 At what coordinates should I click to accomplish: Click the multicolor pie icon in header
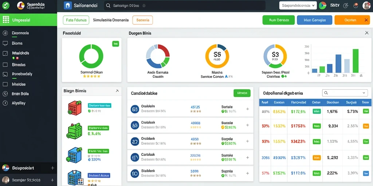(323, 5)
